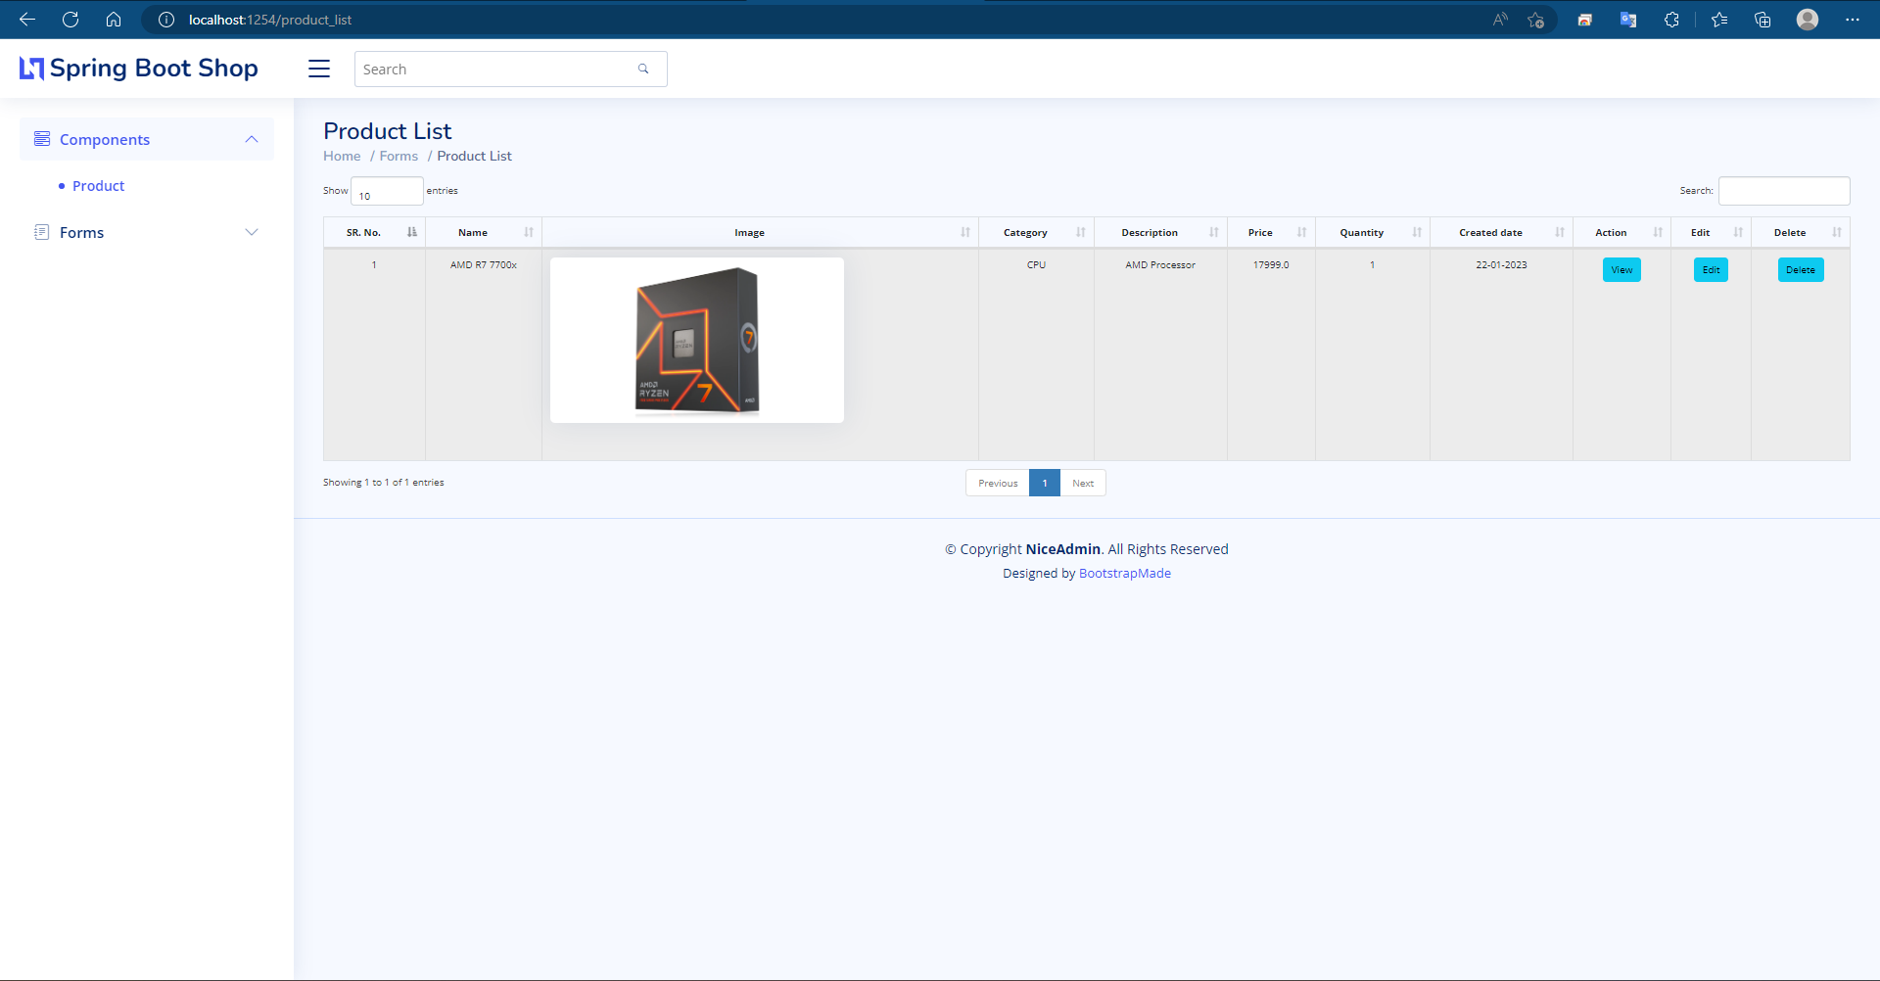Collapse the Components sidebar section
1880x981 pixels.
coord(251,139)
